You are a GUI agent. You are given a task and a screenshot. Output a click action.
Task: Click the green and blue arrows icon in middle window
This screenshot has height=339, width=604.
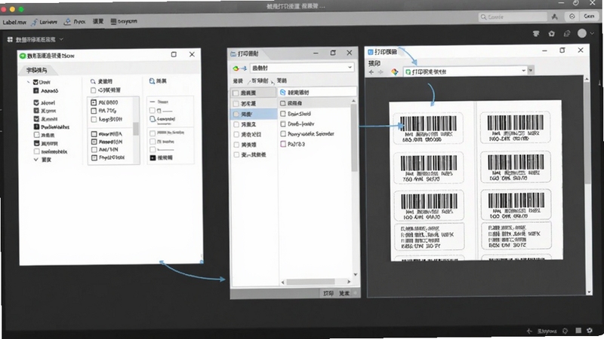pos(239,69)
